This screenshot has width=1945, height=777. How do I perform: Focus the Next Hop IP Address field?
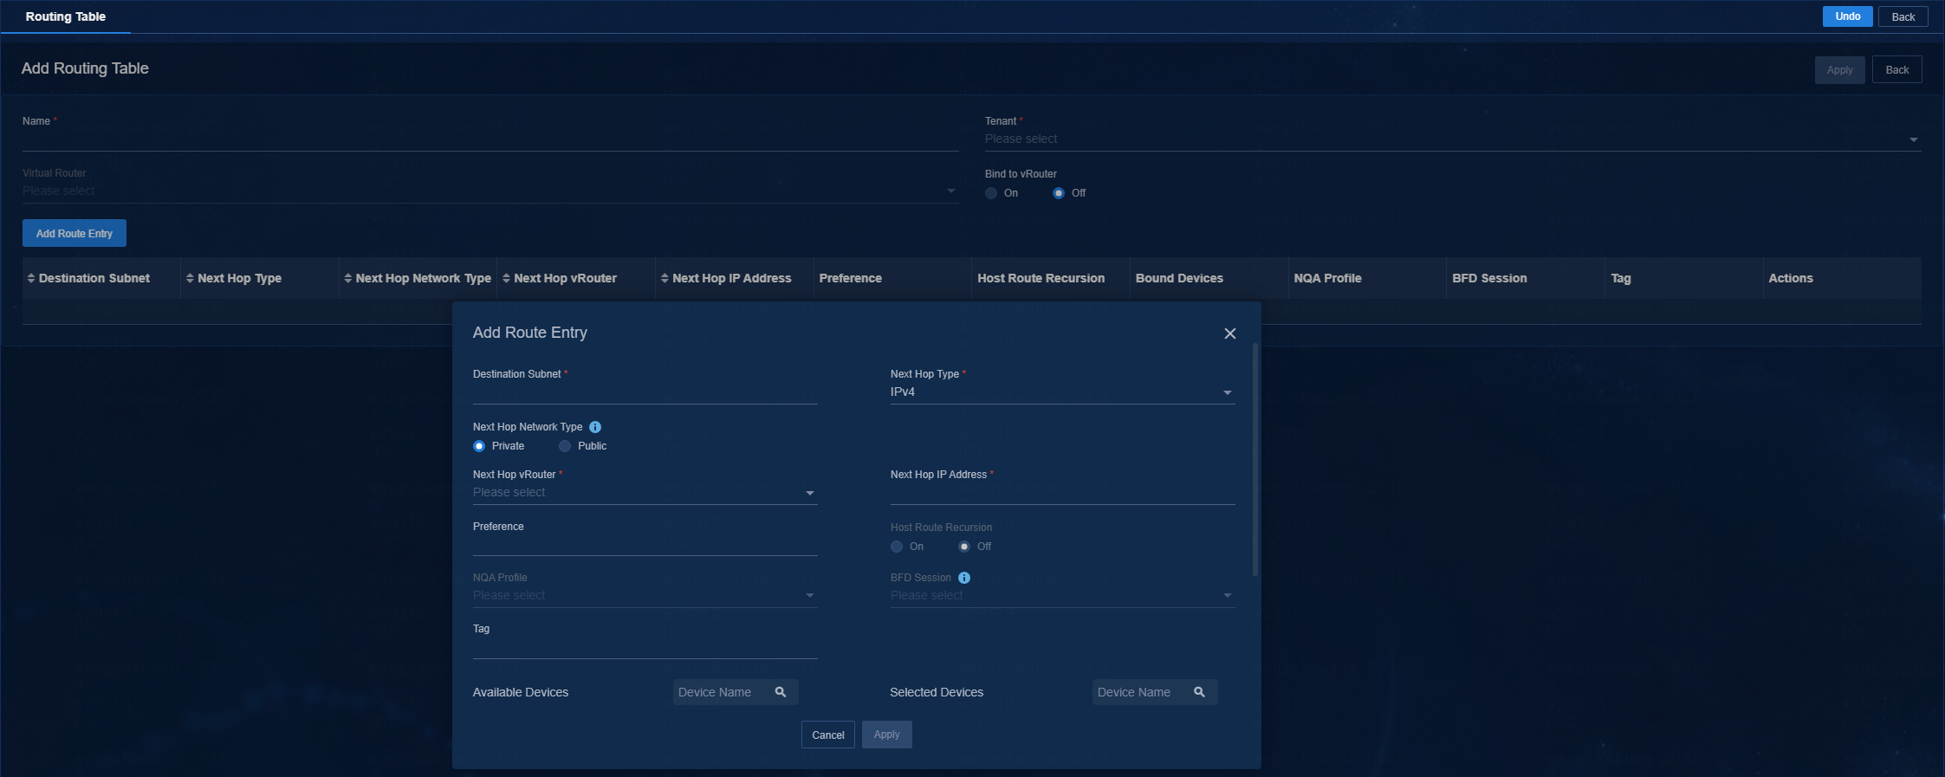1062,494
